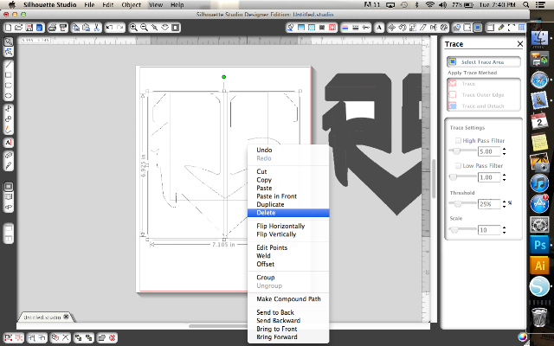Pick the Knife tool
Screen dimensions: 554x346
click(x=9, y=165)
